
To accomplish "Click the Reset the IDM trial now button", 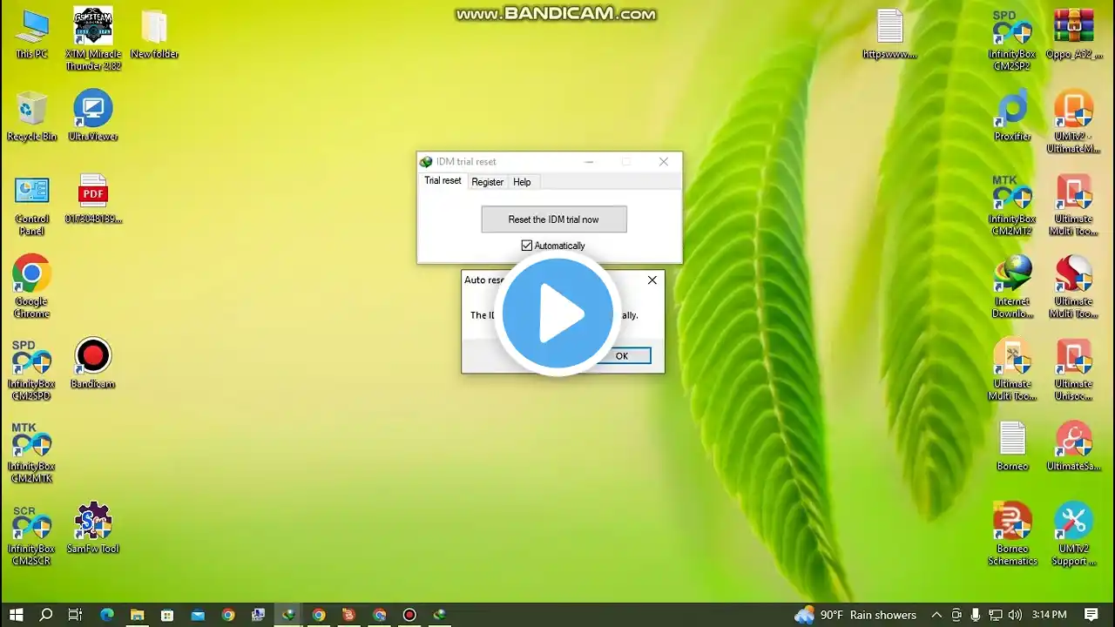I will coord(553,219).
